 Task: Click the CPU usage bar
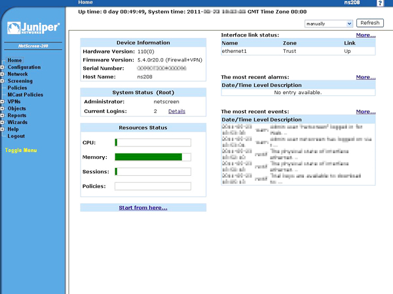(153, 142)
